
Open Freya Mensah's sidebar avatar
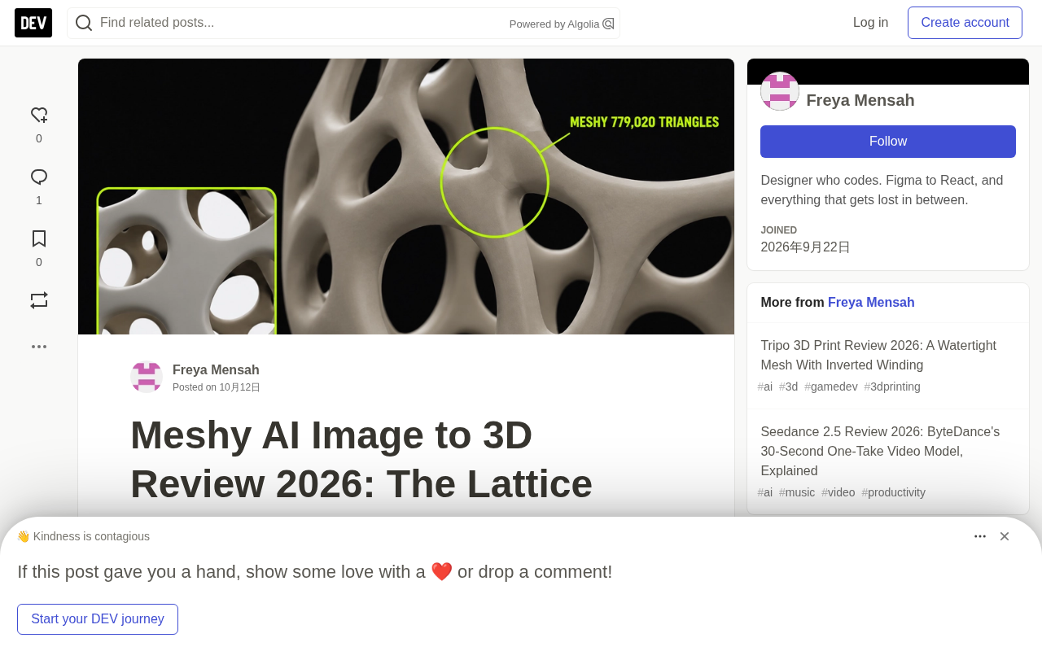(780, 91)
